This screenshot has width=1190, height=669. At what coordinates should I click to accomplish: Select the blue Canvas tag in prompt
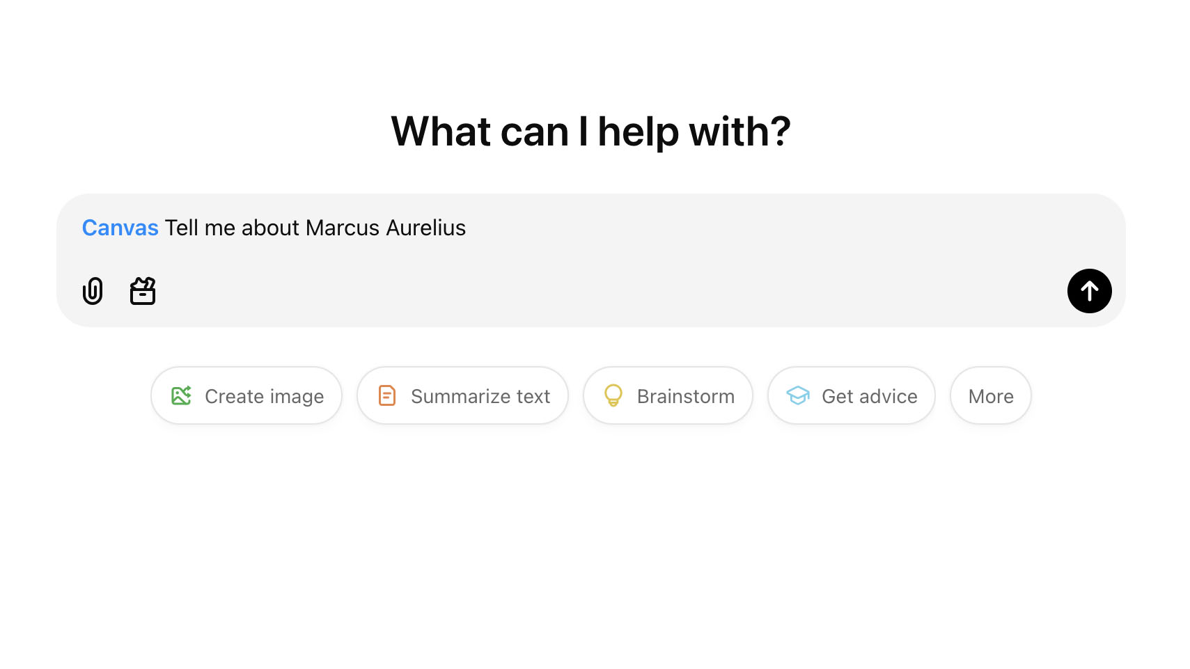click(x=120, y=228)
